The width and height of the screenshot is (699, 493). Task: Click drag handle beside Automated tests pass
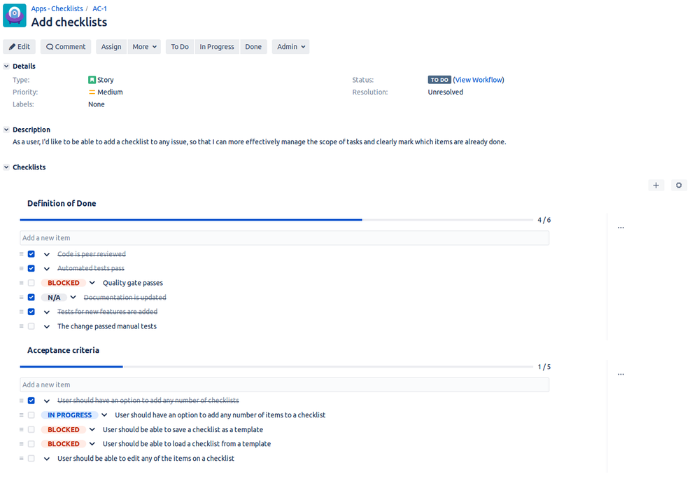[22, 269]
